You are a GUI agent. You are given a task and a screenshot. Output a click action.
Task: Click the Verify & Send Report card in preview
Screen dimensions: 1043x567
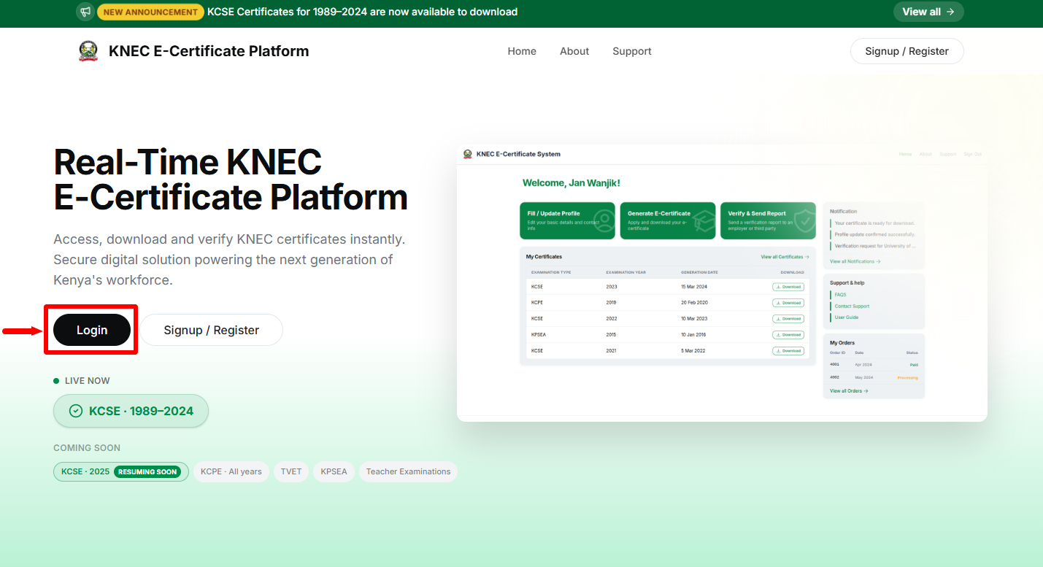768,220
